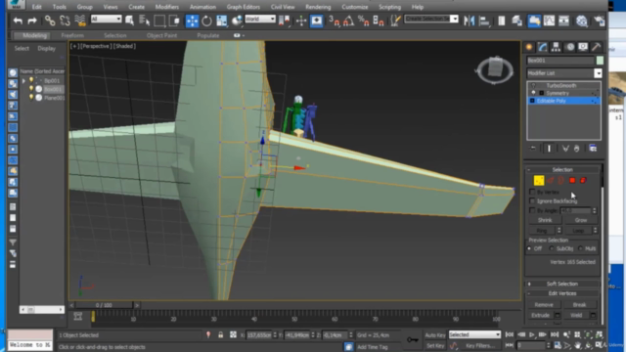
Task: Click the Undo arrow in toolbar
Action: point(18,21)
